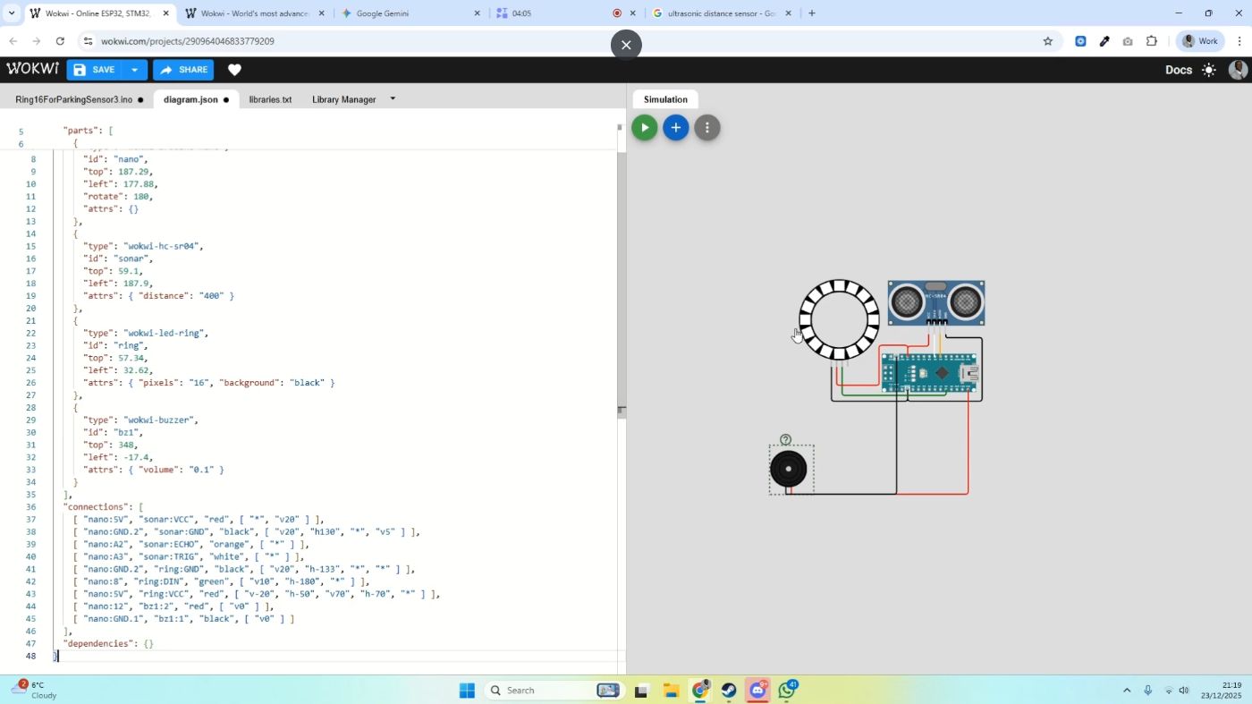Select the buzzer component on canvas
Screen dimensions: 1252x704
pyautogui.click(x=789, y=470)
